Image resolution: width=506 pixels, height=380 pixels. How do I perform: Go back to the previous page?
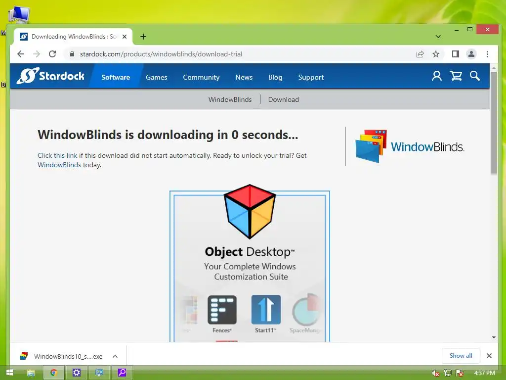coord(21,54)
